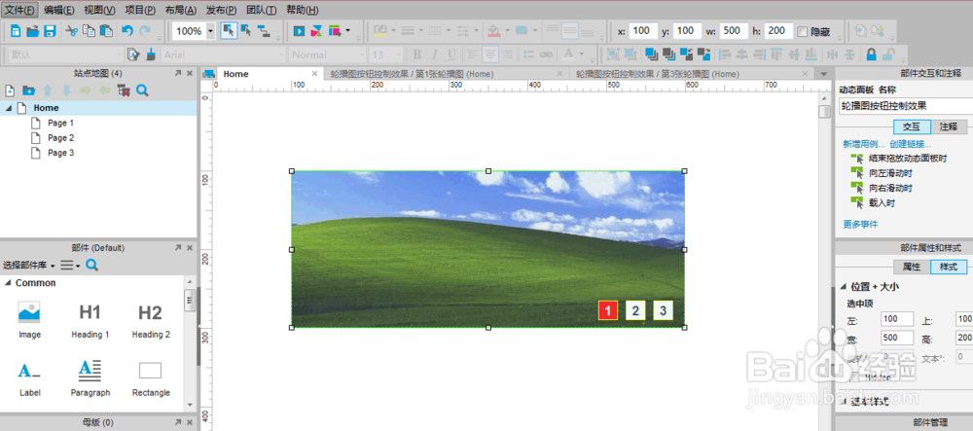Click 创建链接 link
The width and height of the screenshot is (973, 431).
910,144
